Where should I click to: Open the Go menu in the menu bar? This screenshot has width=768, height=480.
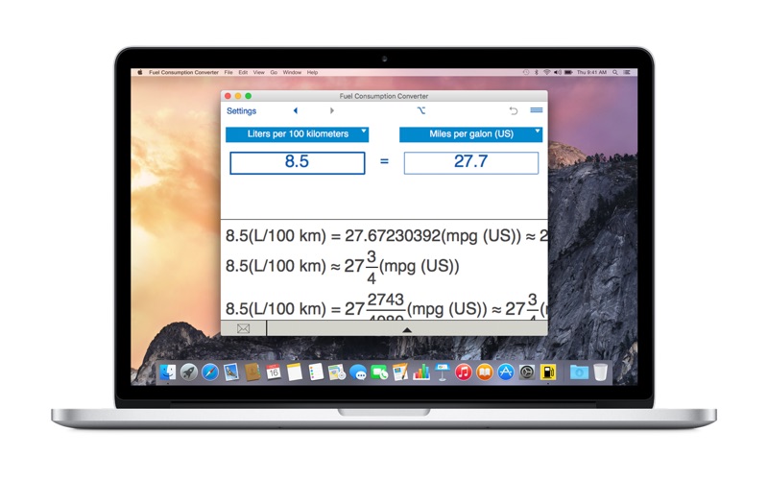(274, 73)
